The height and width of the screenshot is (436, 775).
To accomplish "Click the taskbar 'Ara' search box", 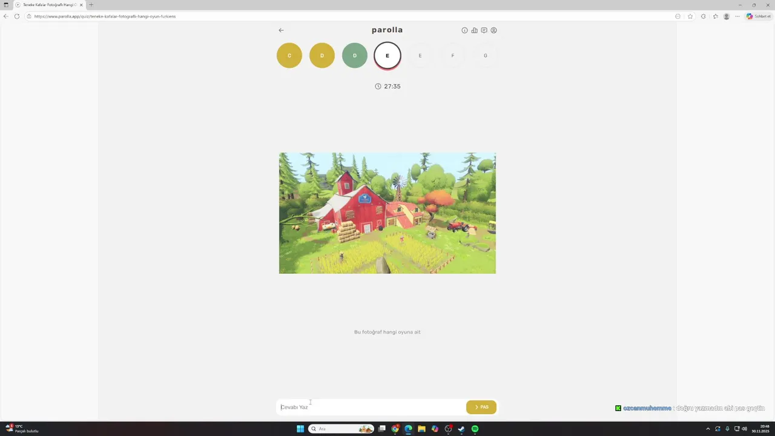I will (341, 429).
